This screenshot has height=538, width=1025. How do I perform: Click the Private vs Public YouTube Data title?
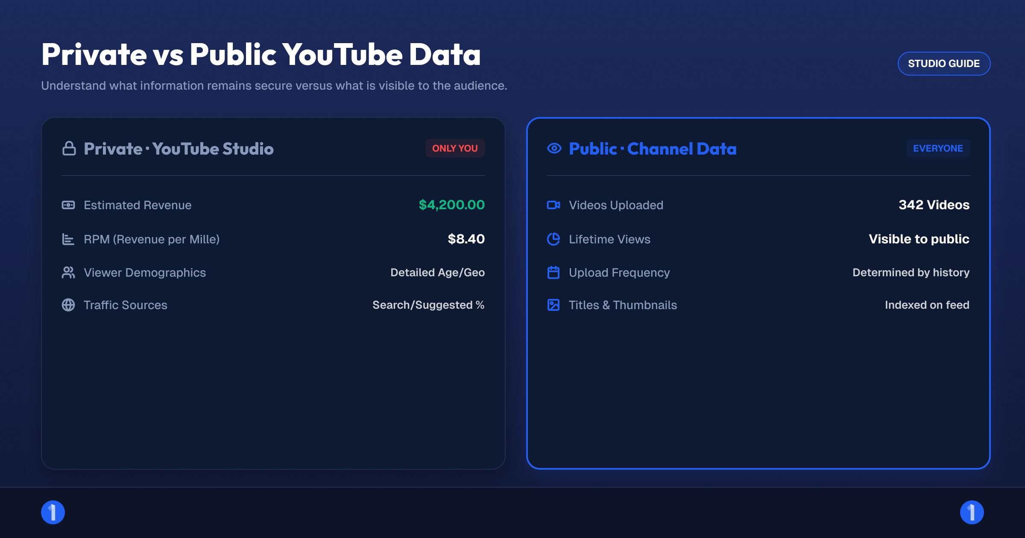pos(261,55)
